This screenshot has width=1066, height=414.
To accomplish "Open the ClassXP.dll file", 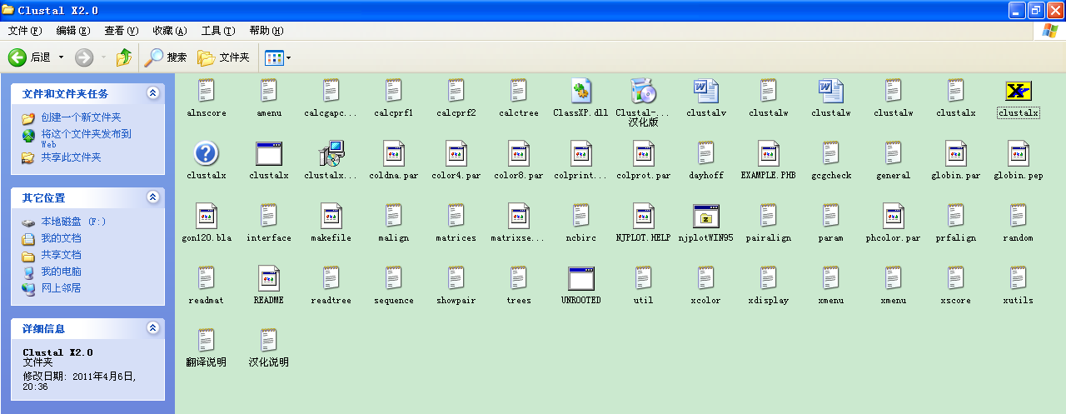I will pos(580,92).
